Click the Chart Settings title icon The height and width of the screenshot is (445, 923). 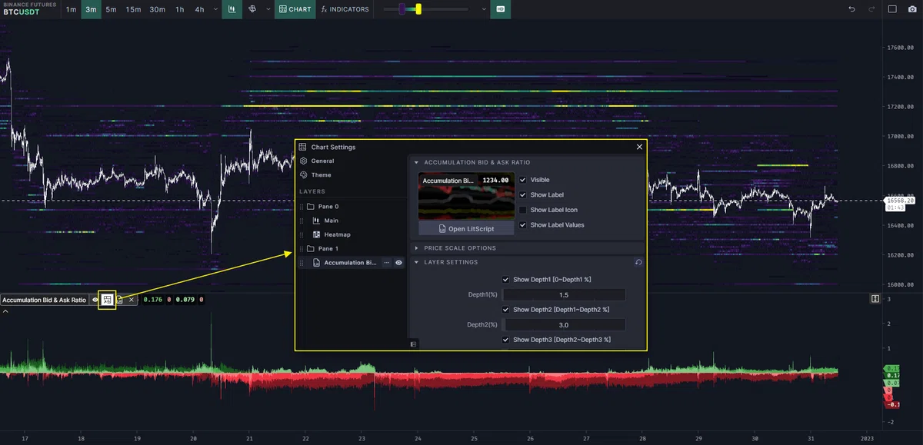(303, 147)
